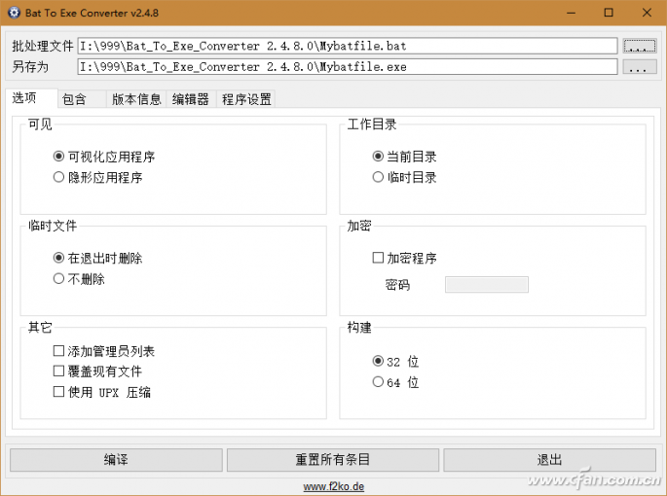Image resolution: width=667 pixels, height=496 pixels.
Task: Click the Bat To Exe Converter title bar icon
Action: click(14, 13)
